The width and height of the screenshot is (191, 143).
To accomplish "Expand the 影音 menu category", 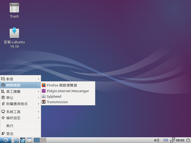I will tap(21, 79).
